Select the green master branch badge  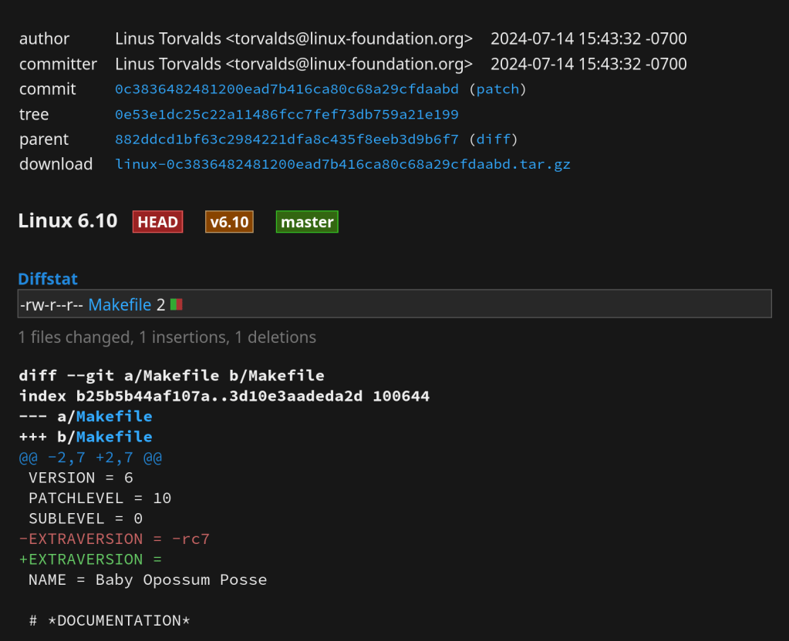(307, 222)
